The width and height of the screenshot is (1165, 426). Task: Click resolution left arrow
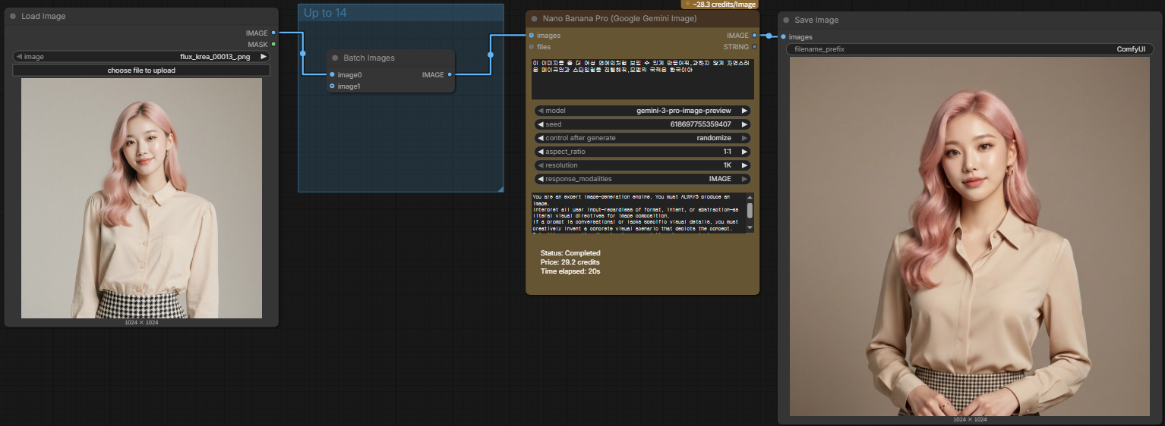coord(540,165)
